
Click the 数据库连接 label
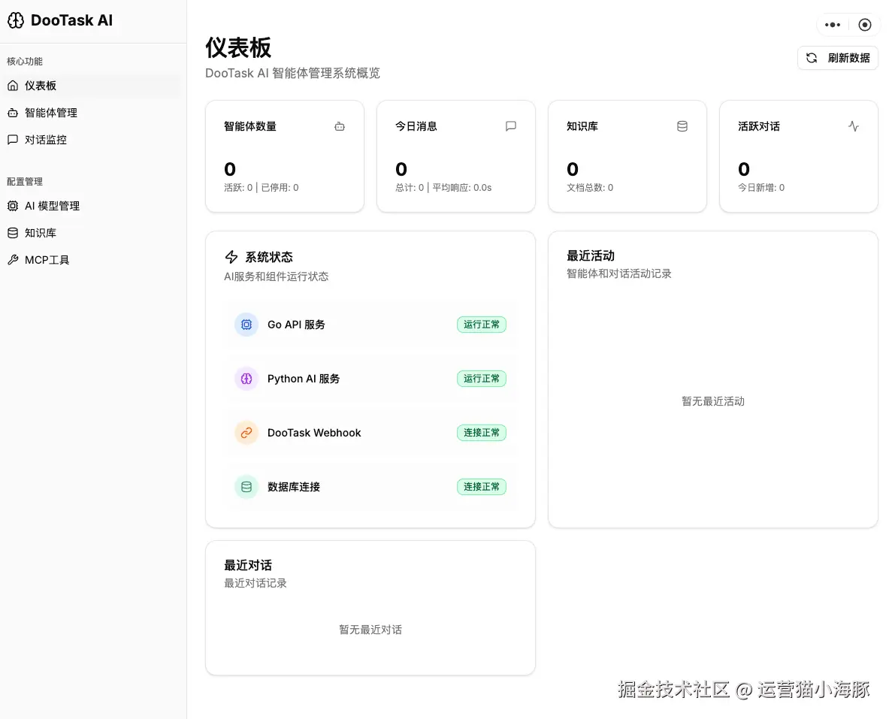(294, 487)
